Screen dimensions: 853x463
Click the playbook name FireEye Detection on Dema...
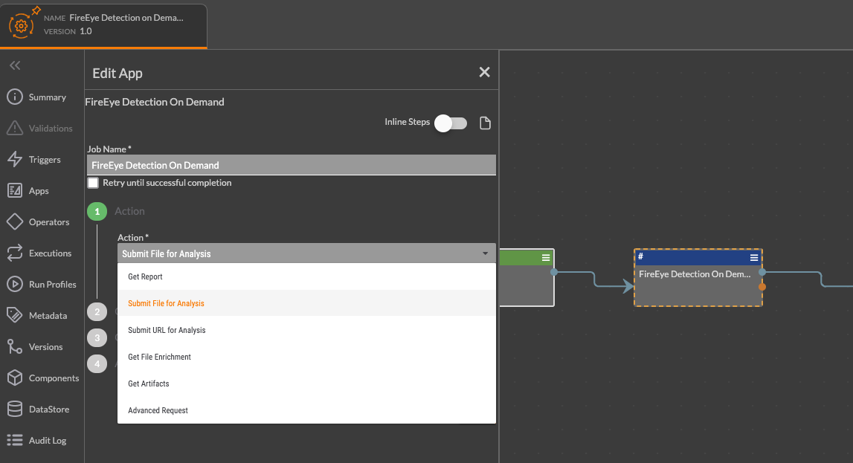click(x=126, y=18)
